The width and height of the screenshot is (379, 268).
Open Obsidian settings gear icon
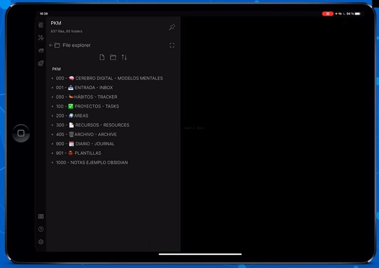pos(41,242)
